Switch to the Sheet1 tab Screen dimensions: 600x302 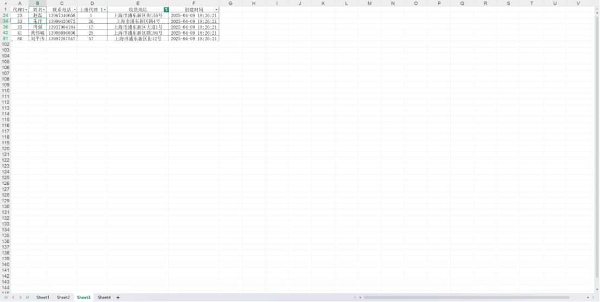point(43,298)
